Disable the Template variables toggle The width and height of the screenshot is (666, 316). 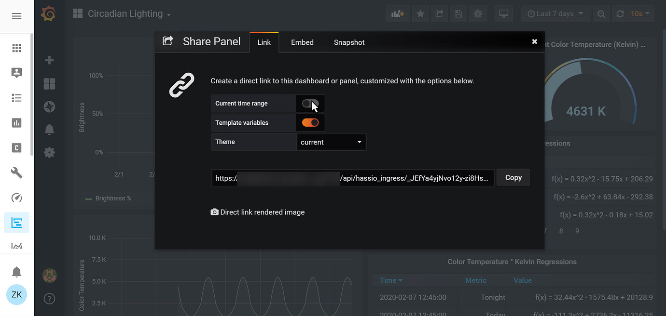tap(310, 123)
